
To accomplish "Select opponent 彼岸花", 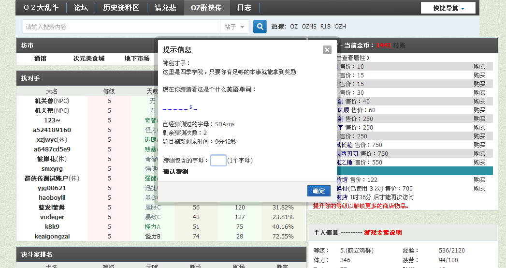I will 52,159.
